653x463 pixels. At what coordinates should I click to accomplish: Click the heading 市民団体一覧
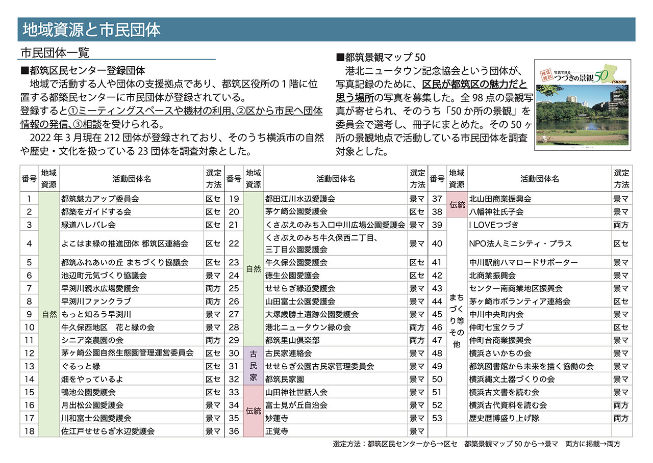click(x=56, y=52)
